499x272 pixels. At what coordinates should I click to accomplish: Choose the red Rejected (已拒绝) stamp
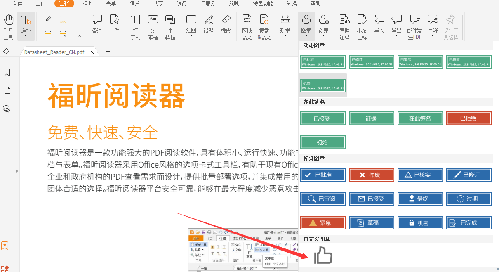(468, 118)
